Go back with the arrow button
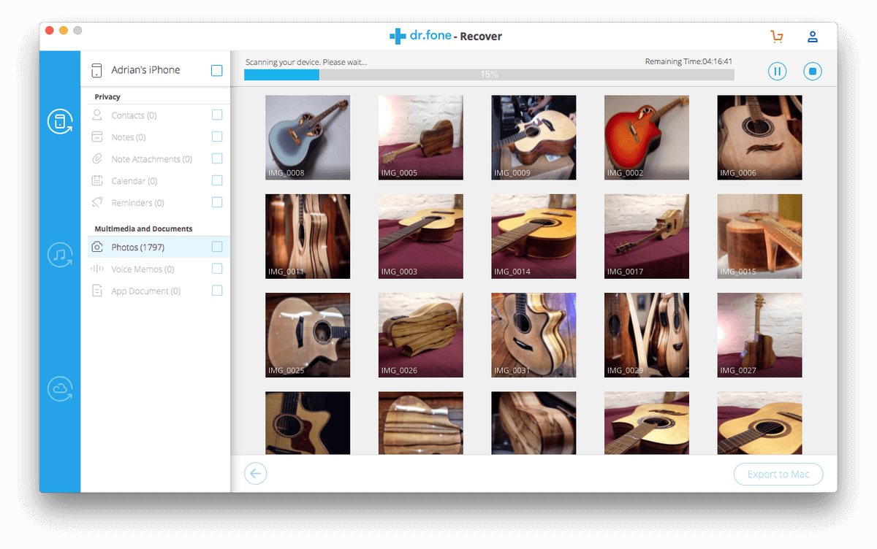Image resolution: width=877 pixels, height=549 pixels. pyautogui.click(x=256, y=474)
